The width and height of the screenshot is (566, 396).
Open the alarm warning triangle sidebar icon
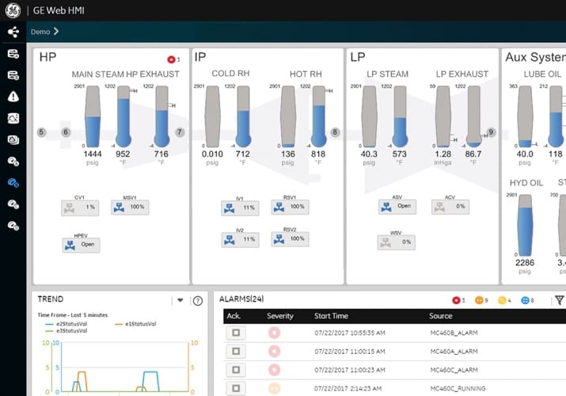(13, 97)
